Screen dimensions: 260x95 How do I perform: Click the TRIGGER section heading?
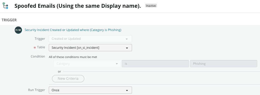tap(9, 20)
